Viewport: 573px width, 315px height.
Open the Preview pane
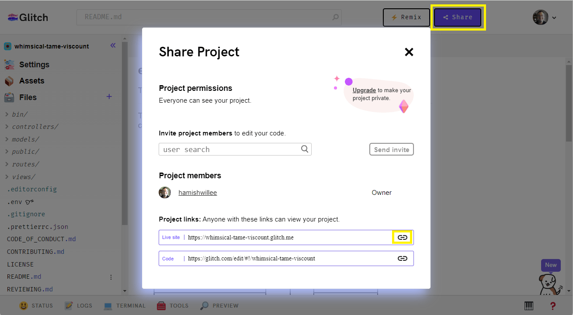(219, 305)
